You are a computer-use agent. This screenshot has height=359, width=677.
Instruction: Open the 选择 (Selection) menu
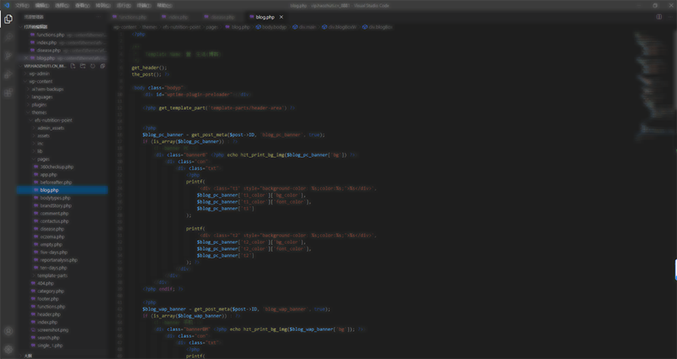tap(62, 6)
